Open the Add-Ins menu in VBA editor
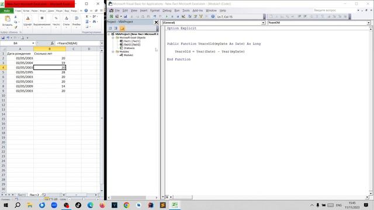Screen dimensions: 374x210 198,10
